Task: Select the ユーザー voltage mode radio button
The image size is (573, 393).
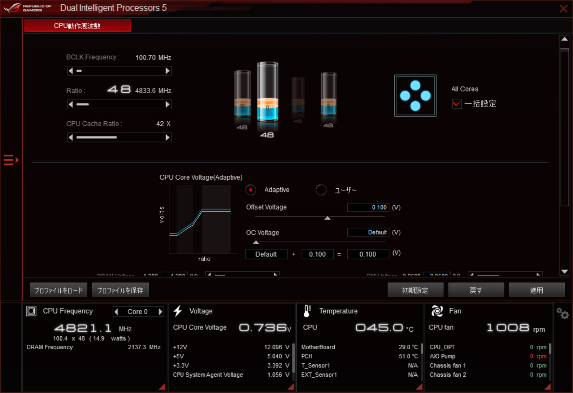Action: [321, 190]
